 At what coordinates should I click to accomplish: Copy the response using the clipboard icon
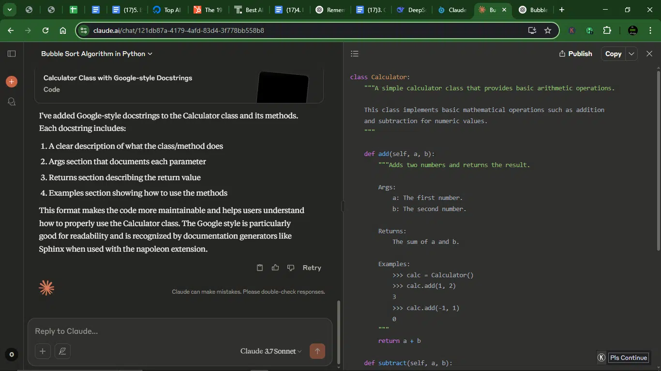260,268
